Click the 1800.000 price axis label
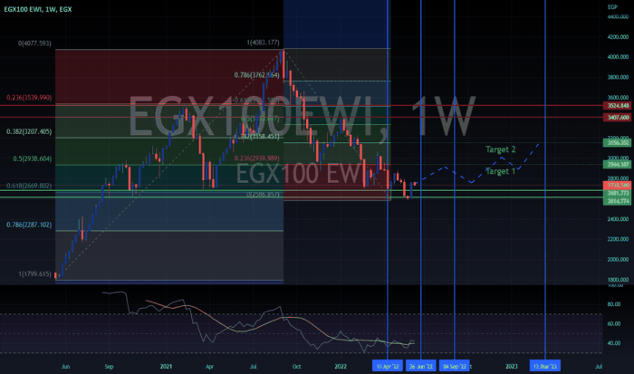The image size is (634, 374). tap(618, 280)
